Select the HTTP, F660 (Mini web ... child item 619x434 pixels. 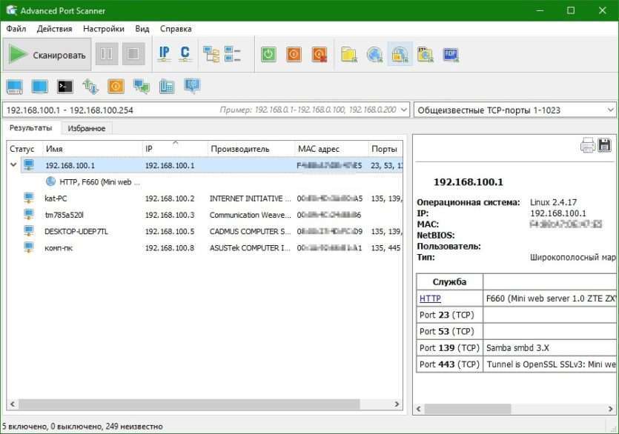click(99, 182)
